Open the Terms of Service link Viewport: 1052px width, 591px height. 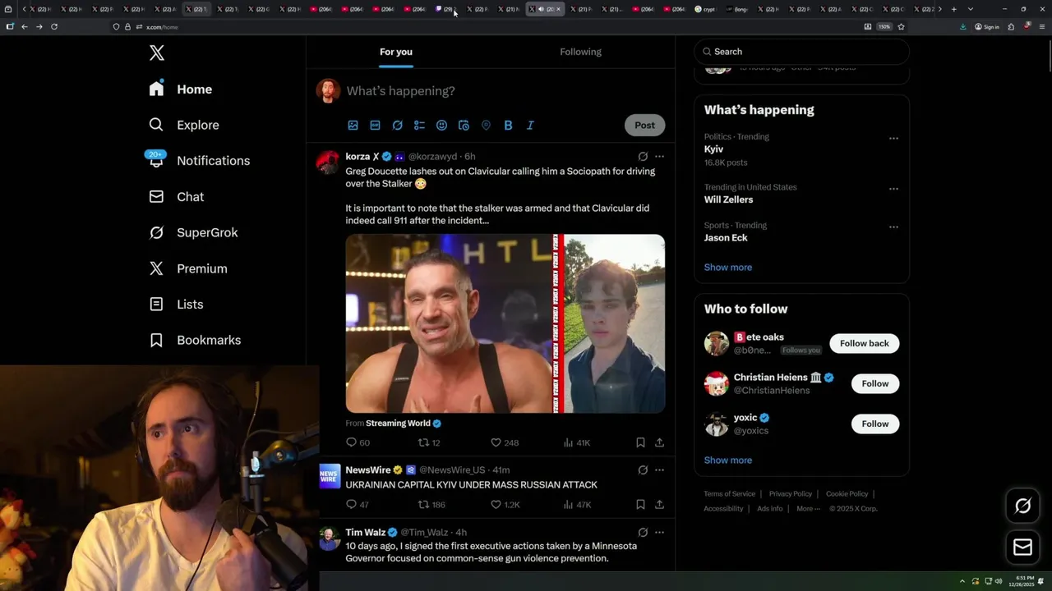[729, 494]
